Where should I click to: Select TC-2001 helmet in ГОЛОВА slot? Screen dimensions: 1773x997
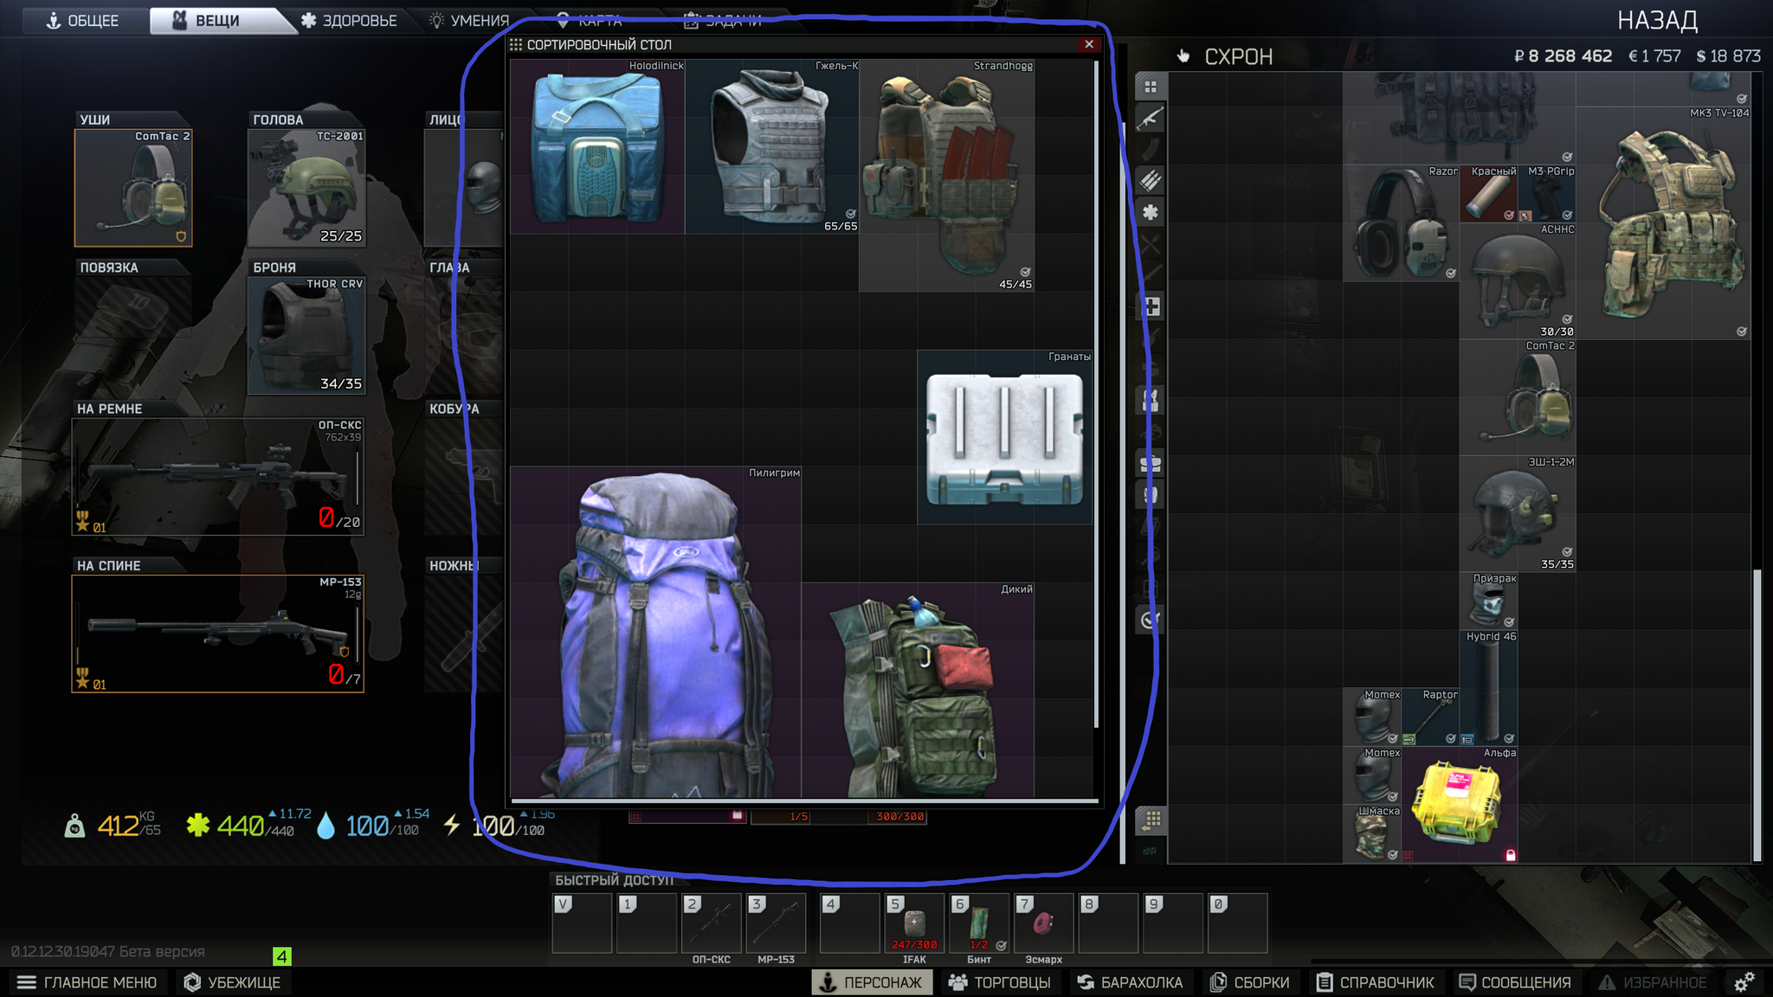click(306, 188)
